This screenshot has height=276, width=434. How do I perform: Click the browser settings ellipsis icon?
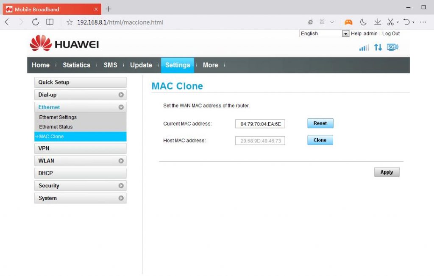pos(423,22)
